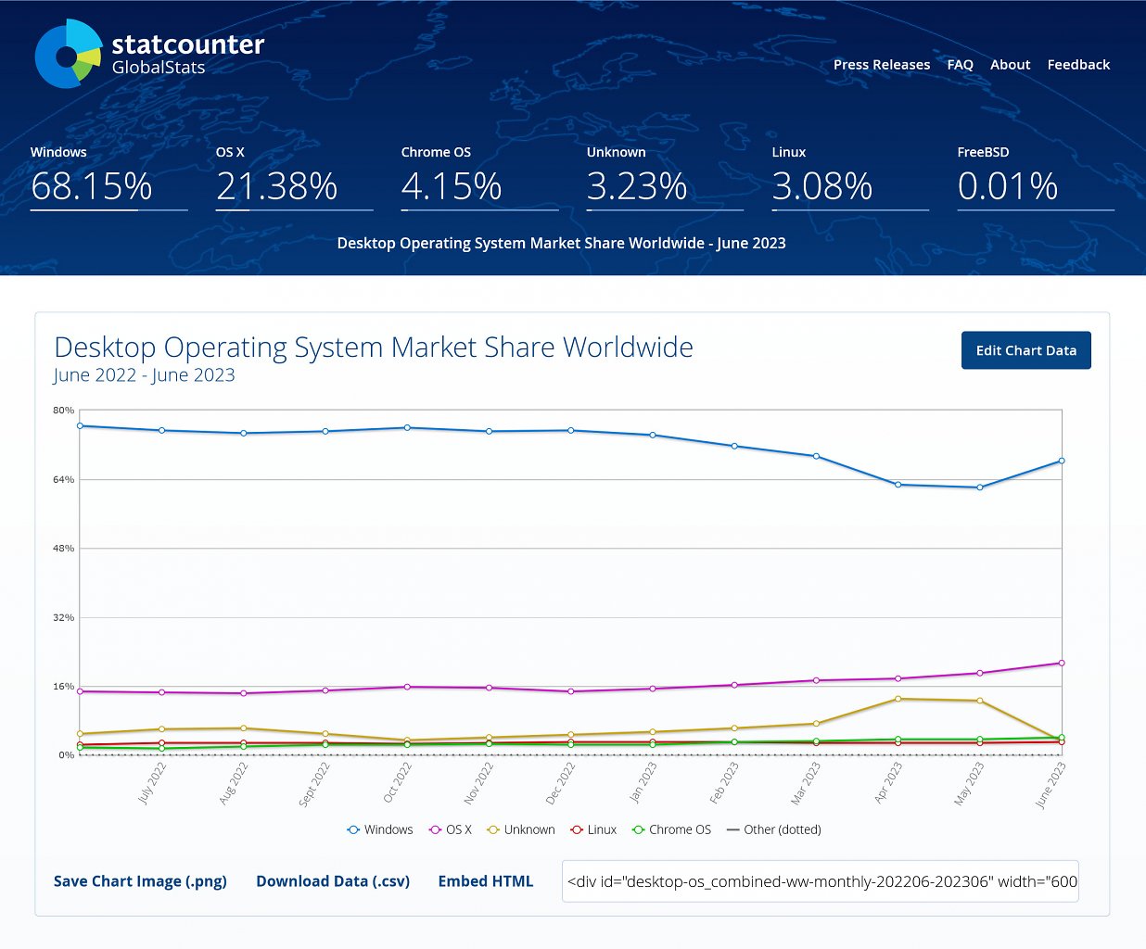Image resolution: width=1146 pixels, height=949 pixels.
Task: Click the Windows data point for June 2023
Action: [1062, 461]
